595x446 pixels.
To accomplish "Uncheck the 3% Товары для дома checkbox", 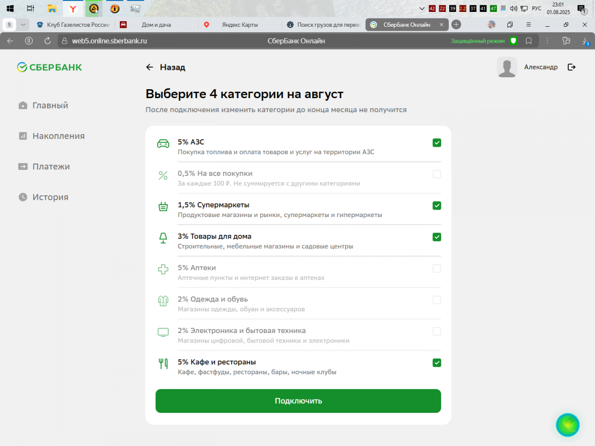I will coord(437,237).
